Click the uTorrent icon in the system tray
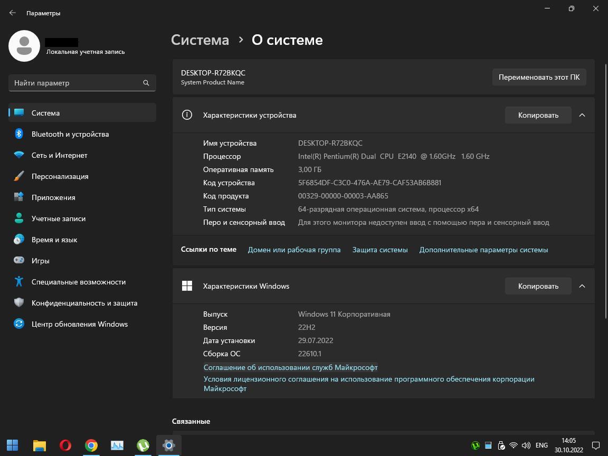This screenshot has width=608, height=456. point(476,445)
